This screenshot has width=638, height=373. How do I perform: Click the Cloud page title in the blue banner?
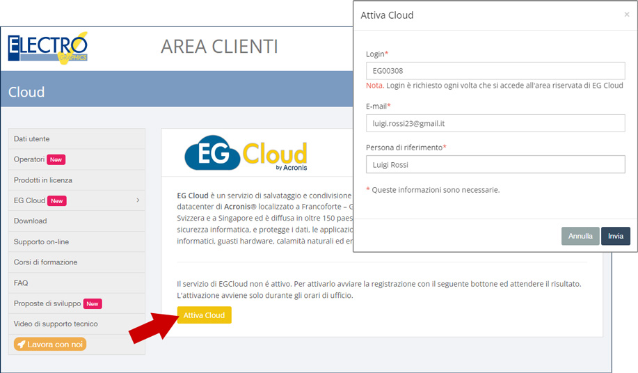(x=26, y=92)
